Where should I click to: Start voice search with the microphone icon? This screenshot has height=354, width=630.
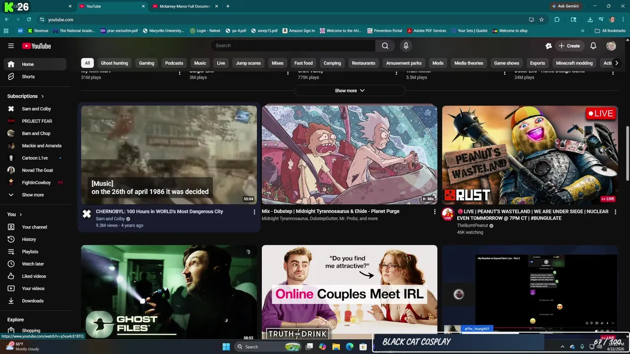(406, 46)
